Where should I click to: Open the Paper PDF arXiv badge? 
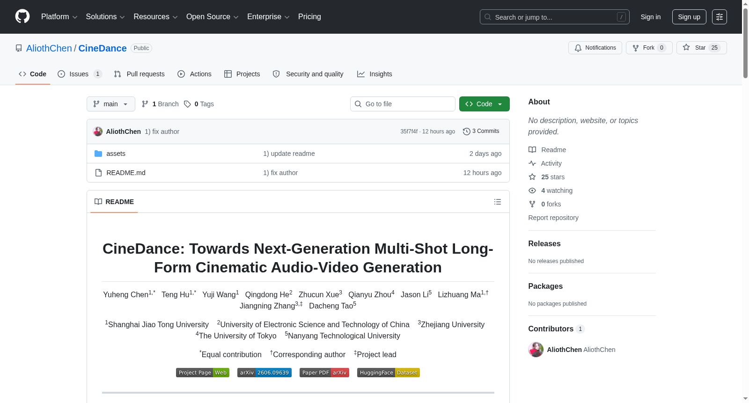click(324, 373)
